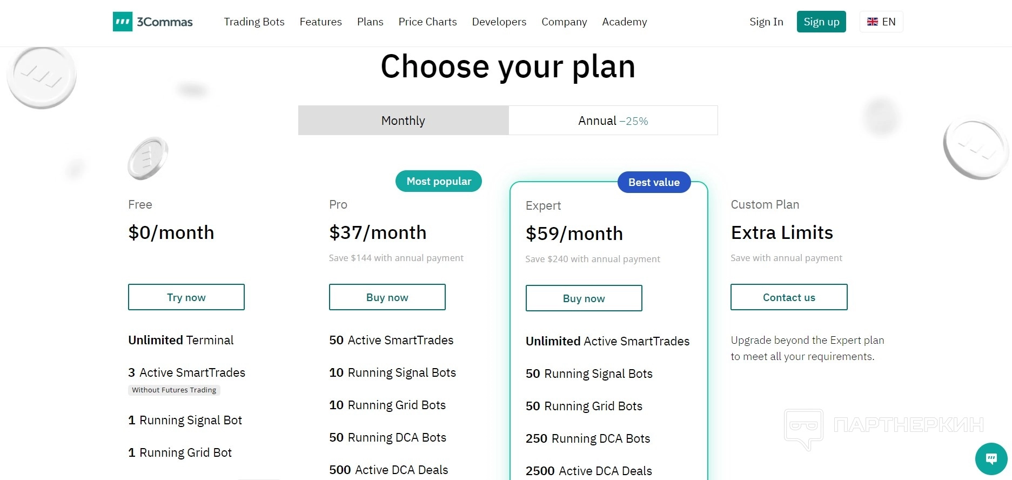Viewport: 1012px width, 480px height.
Task: Open the EN language selector
Action: click(888, 22)
